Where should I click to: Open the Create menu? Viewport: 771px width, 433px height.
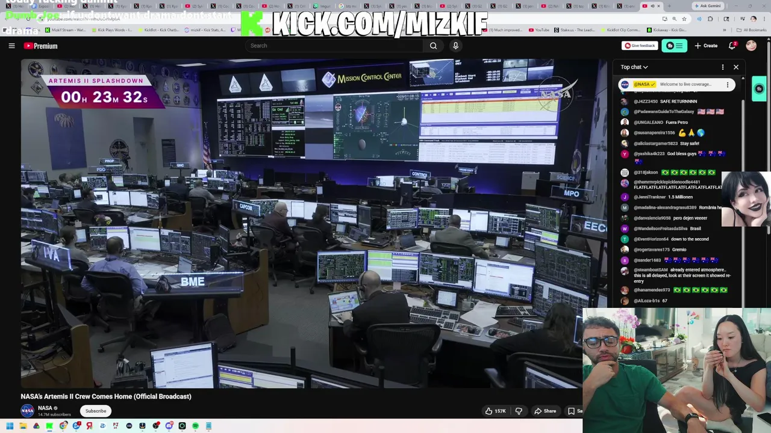(706, 46)
